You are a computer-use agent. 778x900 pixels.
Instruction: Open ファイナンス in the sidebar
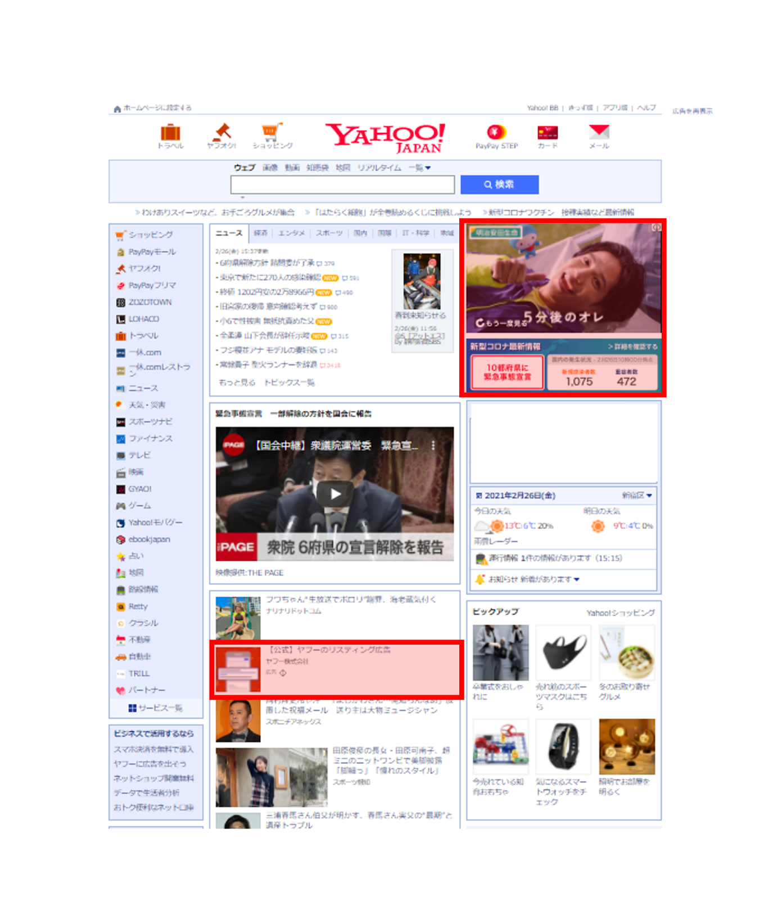(150, 439)
